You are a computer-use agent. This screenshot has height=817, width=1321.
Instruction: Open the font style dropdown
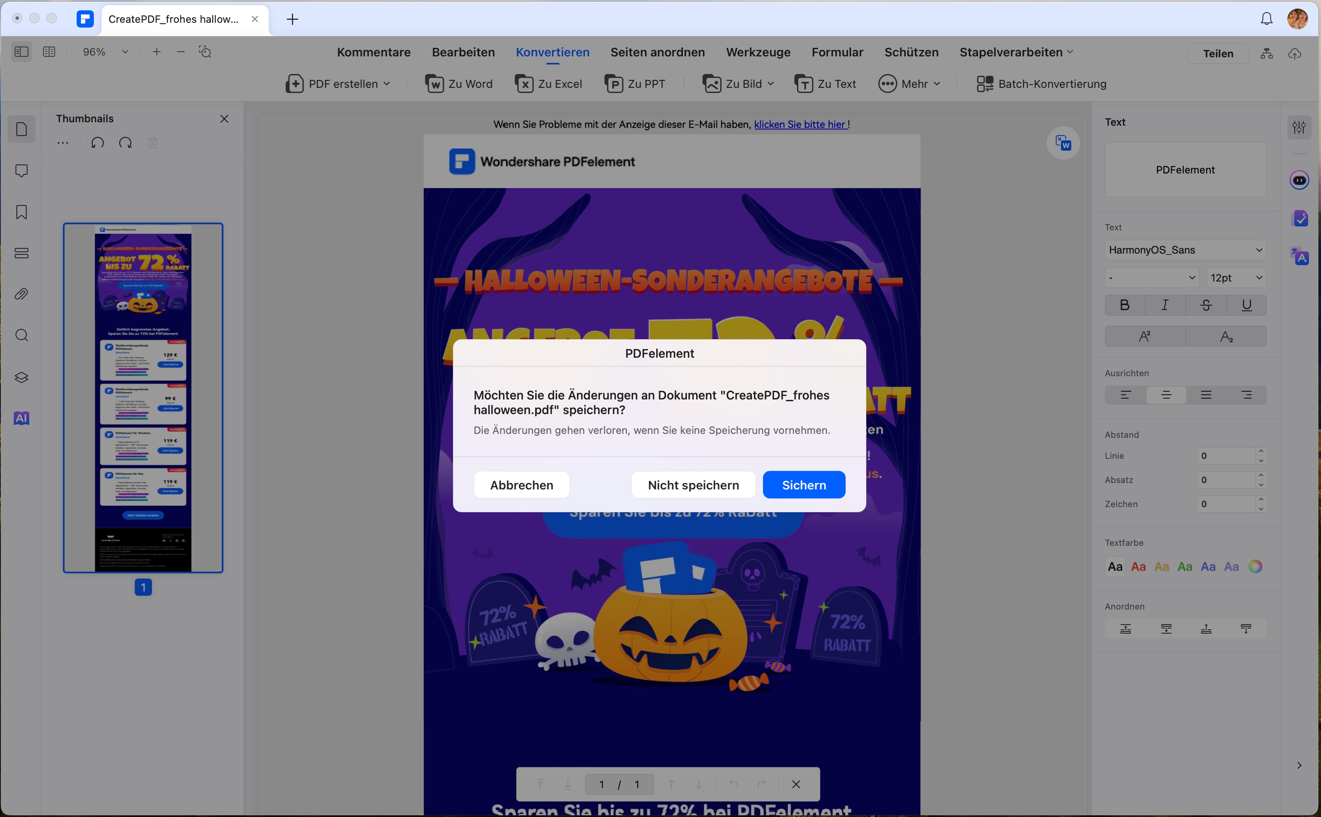point(1152,278)
